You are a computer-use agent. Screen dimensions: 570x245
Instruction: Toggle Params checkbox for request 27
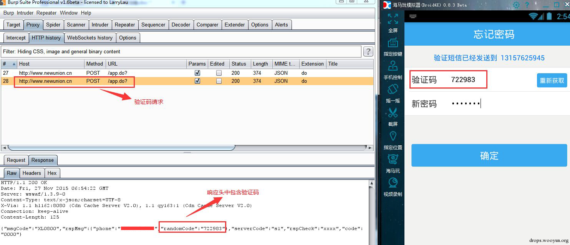[197, 73]
